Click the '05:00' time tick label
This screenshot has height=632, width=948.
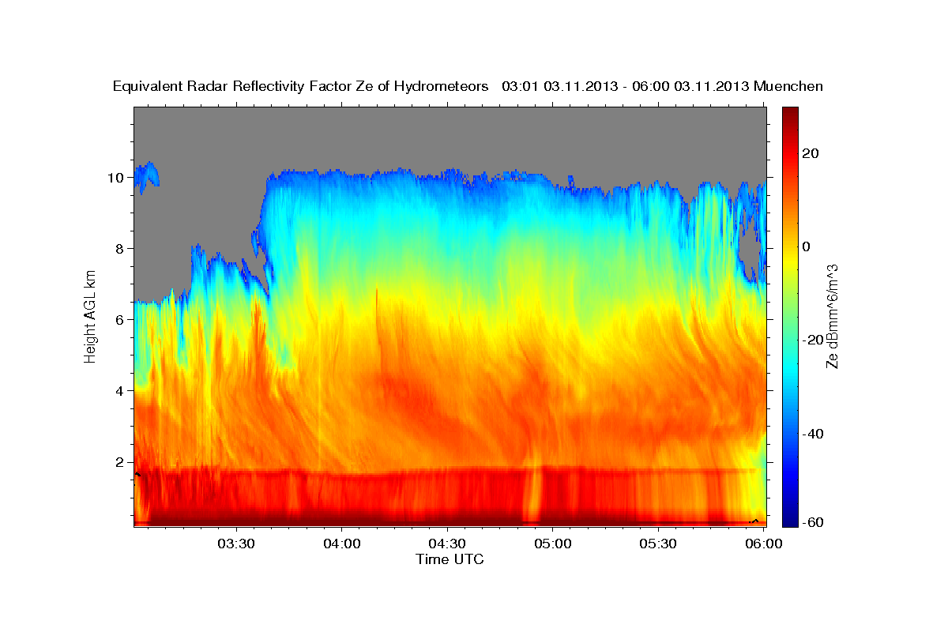552,544
